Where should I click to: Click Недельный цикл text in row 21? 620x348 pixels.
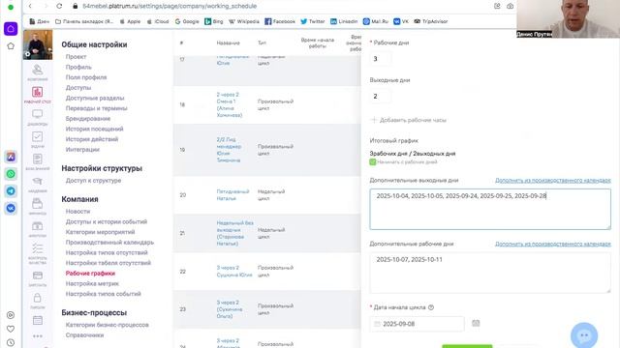(x=271, y=233)
